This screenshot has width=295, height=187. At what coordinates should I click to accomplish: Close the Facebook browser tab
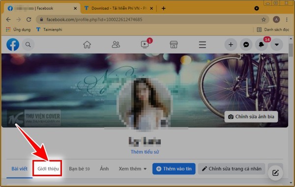(75, 8)
